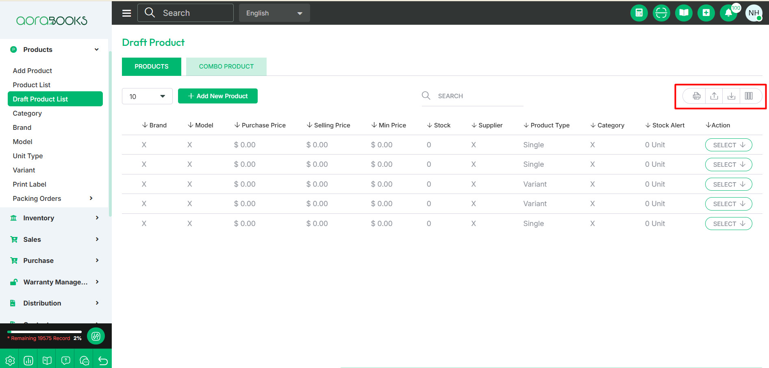Click the Draft Product page heading
The height and width of the screenshot is (368, 769).
coord(153,43)
